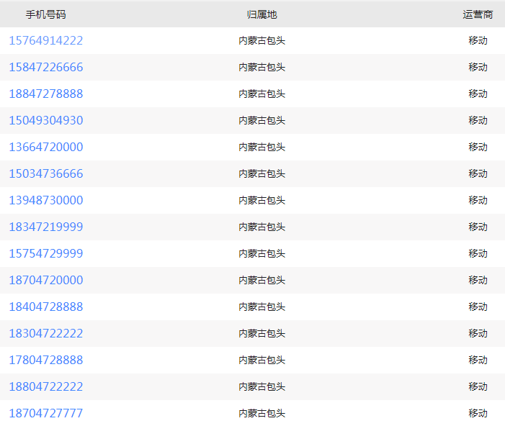This screenshot has height=426, width=505.
Task: Select 移动 in the 15049304930 row
Action: pos(478,120)
